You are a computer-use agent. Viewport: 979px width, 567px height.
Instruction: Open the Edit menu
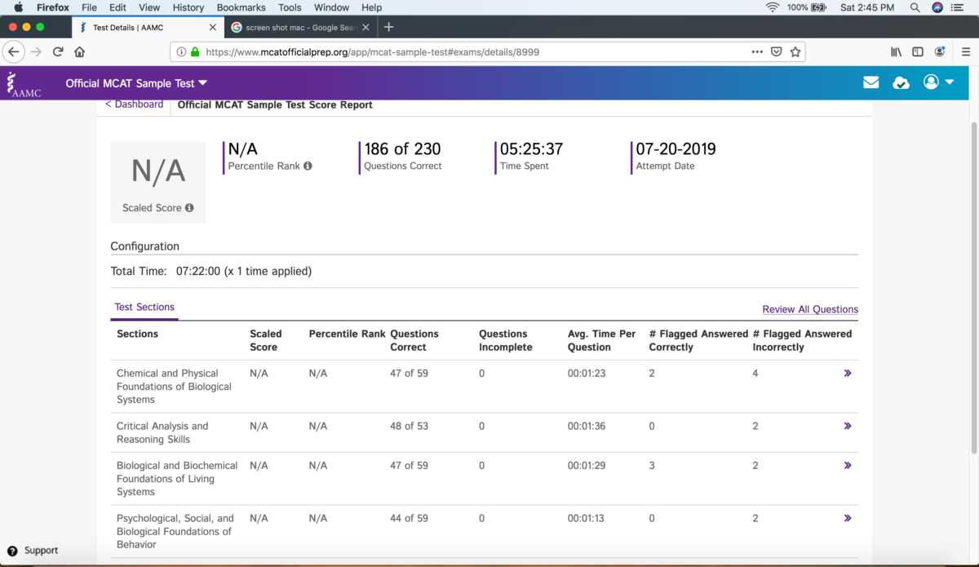(117, 7)
